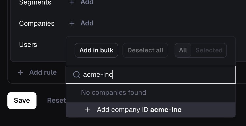This screenshot has width=246, height=126.
Task: Switch the filter to All
Action: [x=183, y=50]
